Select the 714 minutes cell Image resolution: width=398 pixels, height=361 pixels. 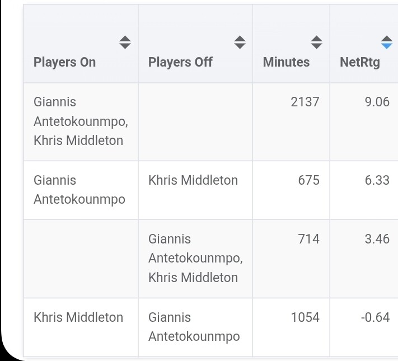(x=309, y=239)
